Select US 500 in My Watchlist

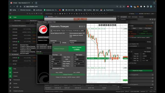pyautogui.click(x=14, y=64)
